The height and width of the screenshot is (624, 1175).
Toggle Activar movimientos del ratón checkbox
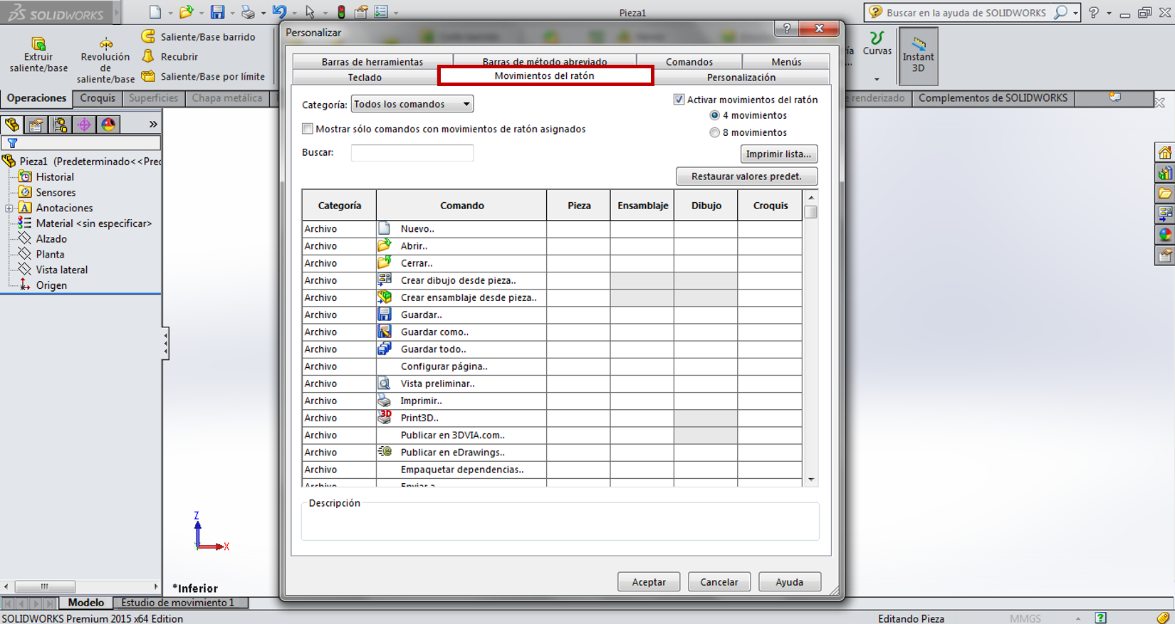[679, 100]
